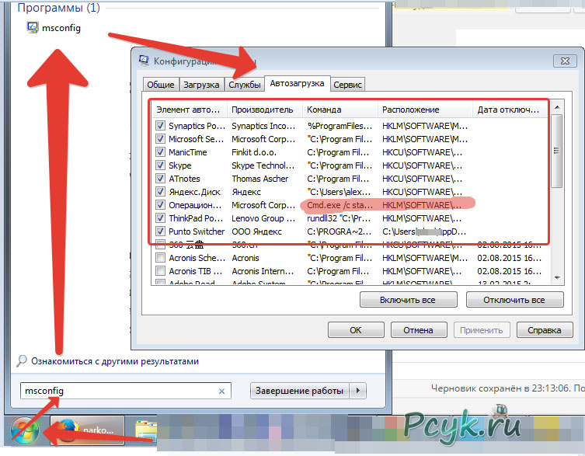Select the Synaptics Inco... manufacturer cell
The image size is (585, 456).
point(263,126)
